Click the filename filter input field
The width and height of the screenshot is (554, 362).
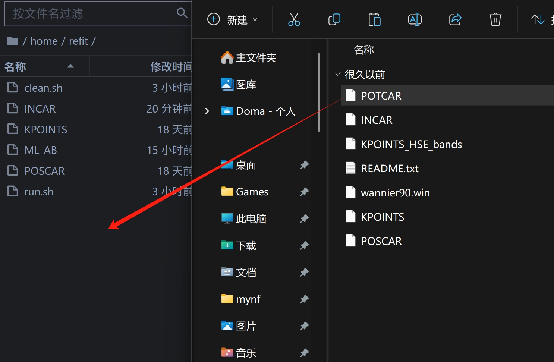point(89,14)
